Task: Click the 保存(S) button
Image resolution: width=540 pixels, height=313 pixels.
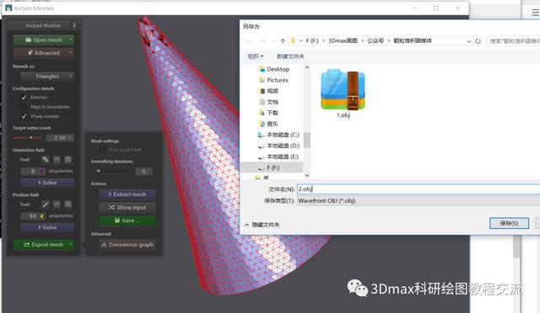Action: point(509,223)
